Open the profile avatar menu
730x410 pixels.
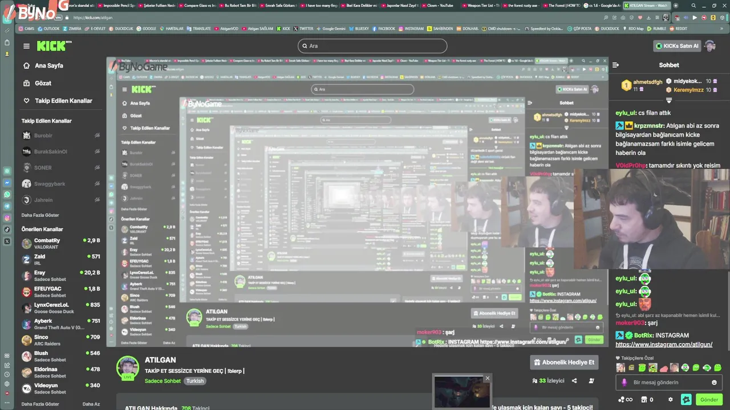pyautogui.click(x=710, y=46)
